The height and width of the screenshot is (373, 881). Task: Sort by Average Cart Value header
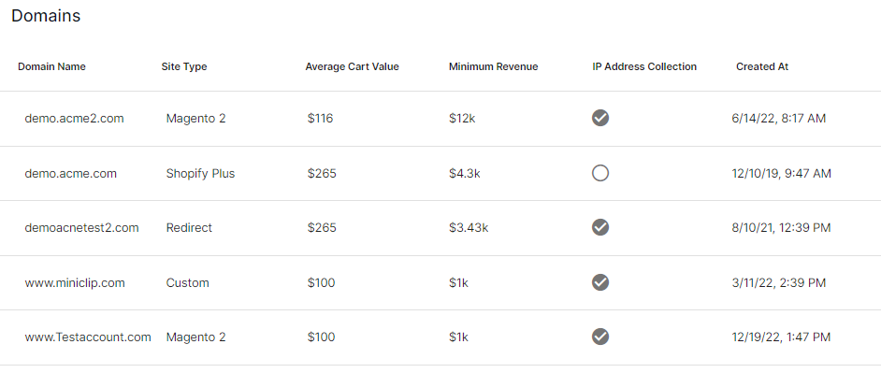(352, 66)
